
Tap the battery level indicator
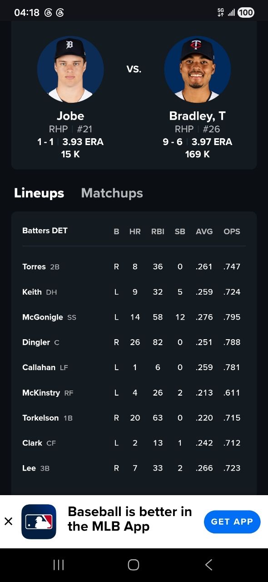[x=246, y=13]
